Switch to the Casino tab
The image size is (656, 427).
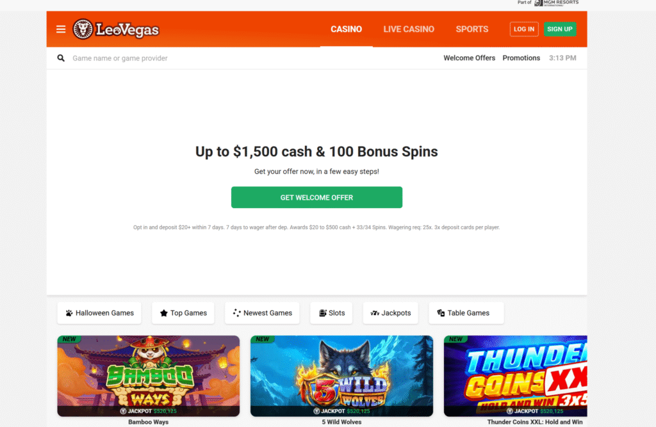[x=347, y=29]
